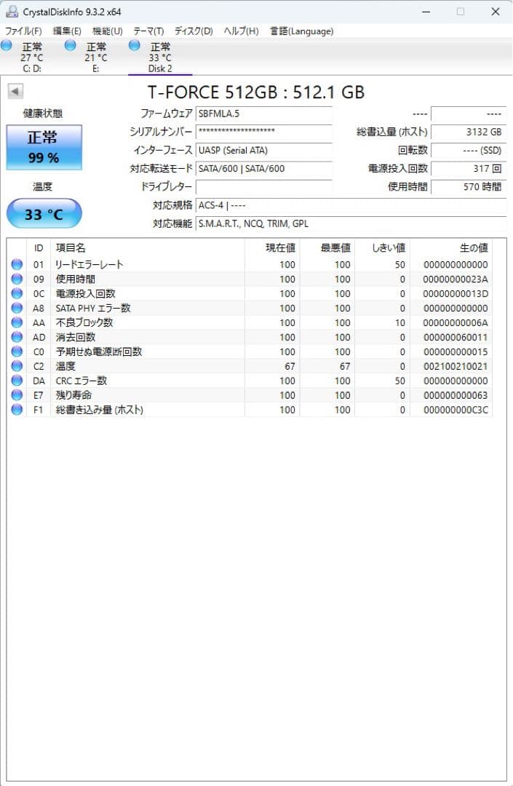The height and width of the screenshot is (786, 513).
Task: Click the 現在値 column header
Action: pos(272,248)
